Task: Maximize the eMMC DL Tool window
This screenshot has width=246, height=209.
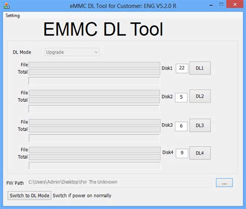Action: click(221, 5)
